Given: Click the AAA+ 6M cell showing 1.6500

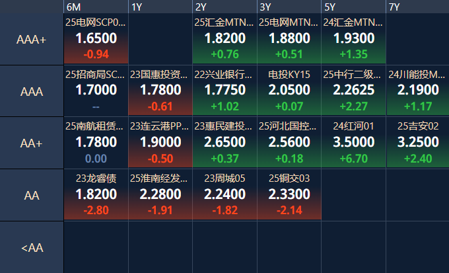Looking at the screenshot, I should tap(96, 40).
